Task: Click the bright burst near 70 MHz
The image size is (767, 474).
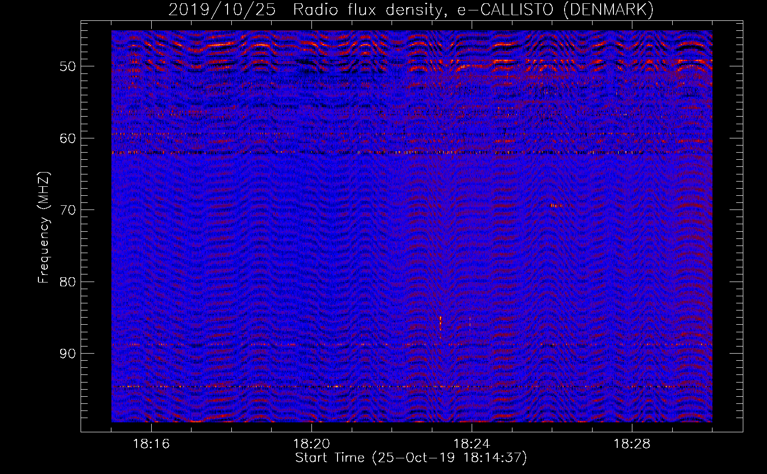Action: click(556, 205)
